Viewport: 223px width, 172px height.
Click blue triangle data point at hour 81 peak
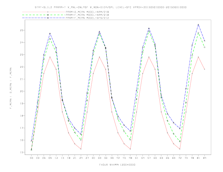click(198, 24)
